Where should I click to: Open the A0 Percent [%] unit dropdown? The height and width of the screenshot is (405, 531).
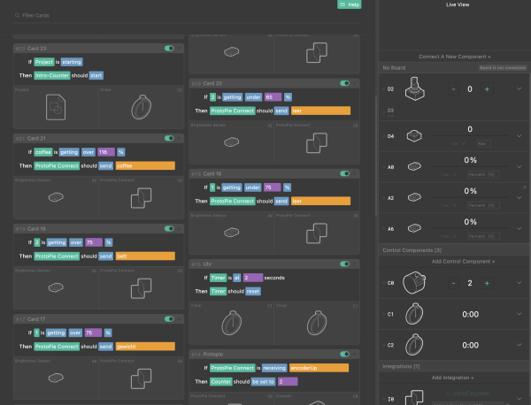(483, 174)
